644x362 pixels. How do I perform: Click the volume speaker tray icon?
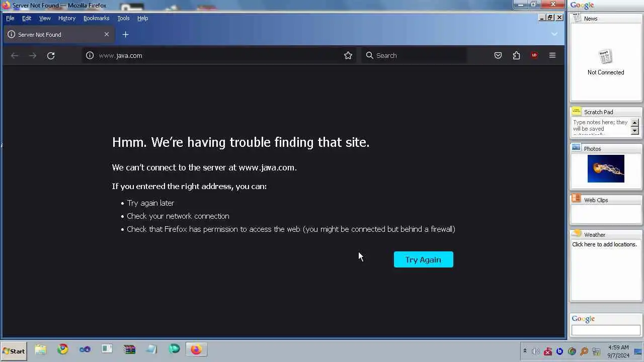tap(535, 351)
